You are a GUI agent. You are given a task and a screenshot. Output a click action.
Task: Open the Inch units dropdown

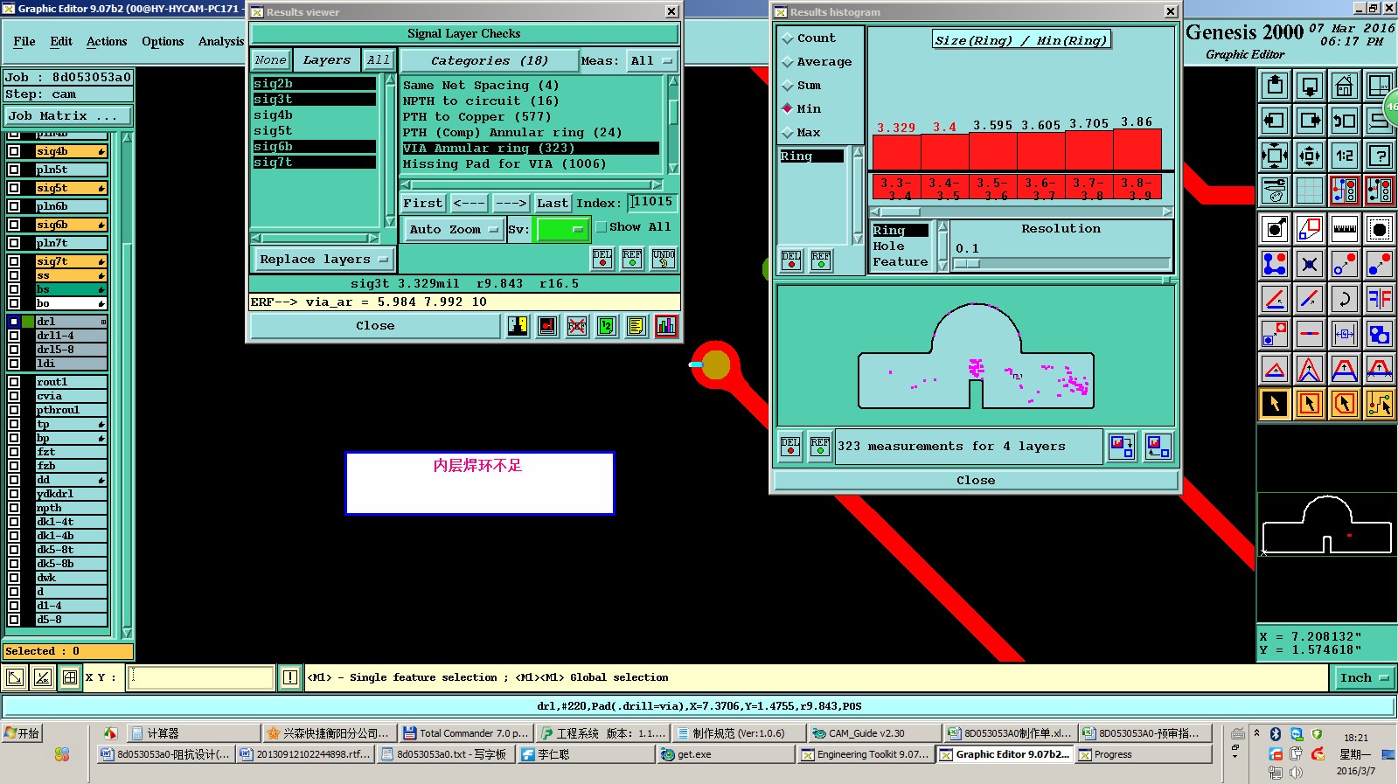pyautogui.click(x=1364, y=678)
